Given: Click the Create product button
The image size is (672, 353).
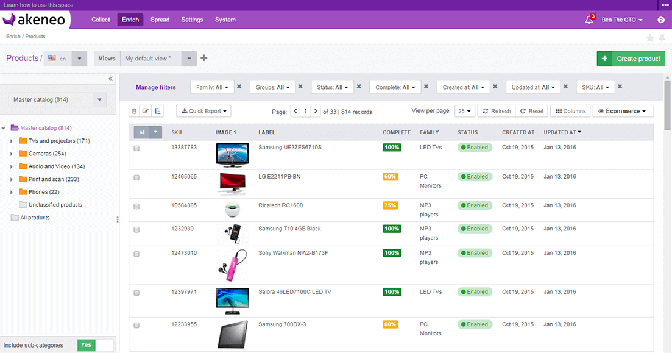Looking at the screenshot, I should [x=631, y=58].
